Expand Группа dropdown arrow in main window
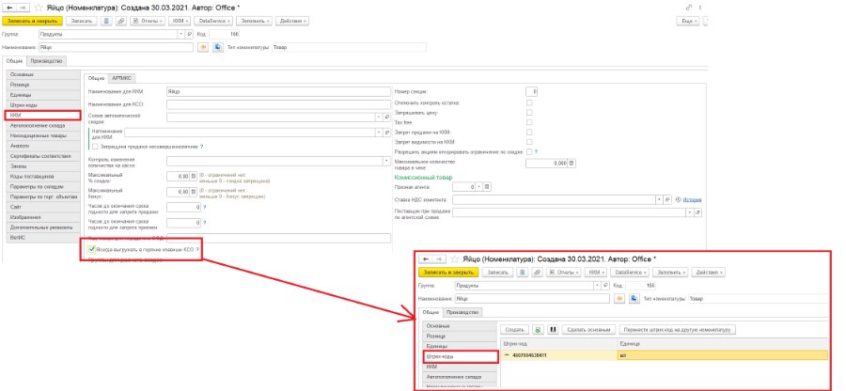Screen dimensions: 846x391 coord(181,34)
